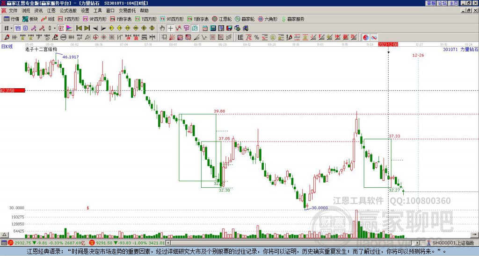Open the 交易委托 menu
The width and height of the screenshot is (479, 256).
point(127,11)
